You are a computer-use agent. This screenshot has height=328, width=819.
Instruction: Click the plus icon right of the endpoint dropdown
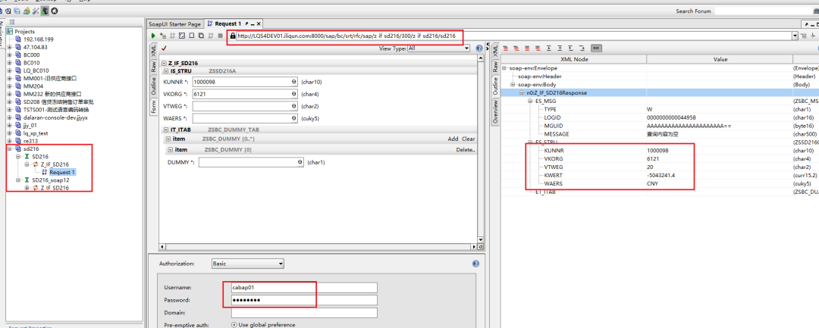(812, 36)
